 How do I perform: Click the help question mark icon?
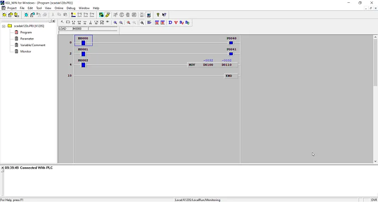(x=158, y=15)
